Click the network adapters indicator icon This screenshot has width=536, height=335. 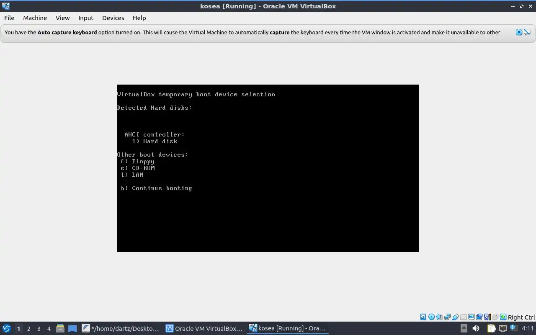point(447,317)
